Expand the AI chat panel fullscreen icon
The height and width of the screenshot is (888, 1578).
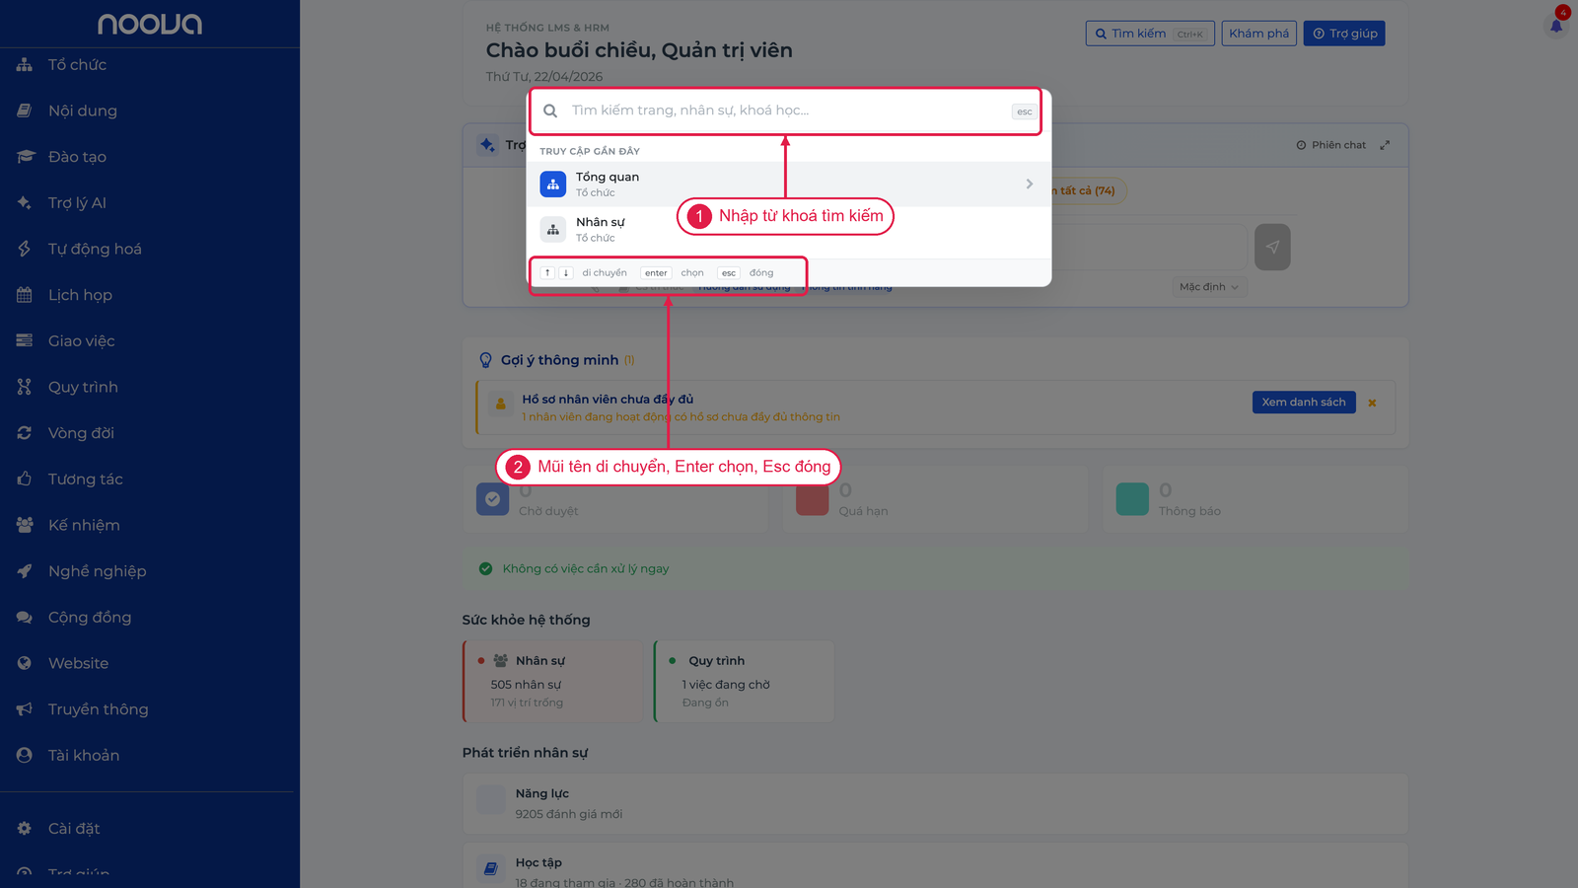click(1385, 145)
